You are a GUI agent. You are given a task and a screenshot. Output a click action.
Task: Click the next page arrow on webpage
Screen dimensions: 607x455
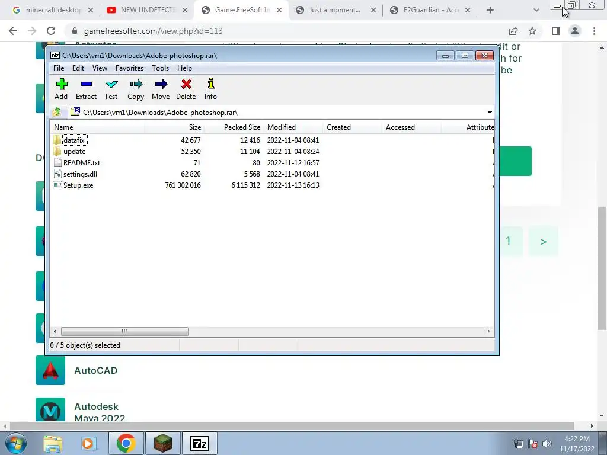(543, 242)
